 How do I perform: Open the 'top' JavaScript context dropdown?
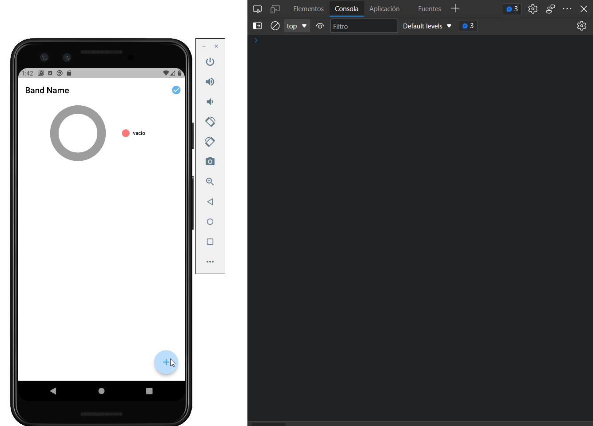point(297,26)
